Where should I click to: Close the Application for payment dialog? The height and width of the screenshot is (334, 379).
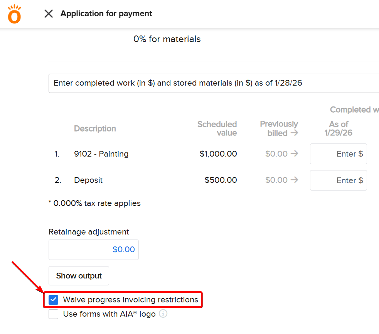49,14
